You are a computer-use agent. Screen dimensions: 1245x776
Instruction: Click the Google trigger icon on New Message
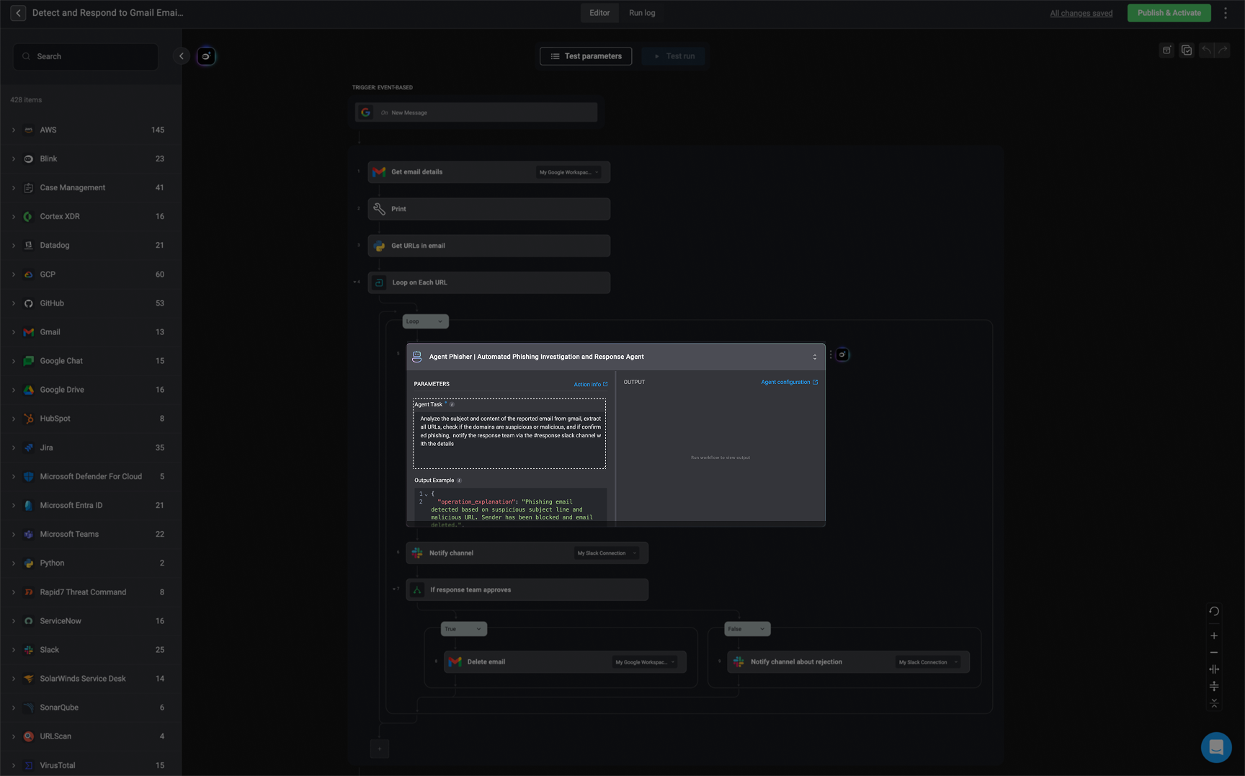click(x=365, y=112)
